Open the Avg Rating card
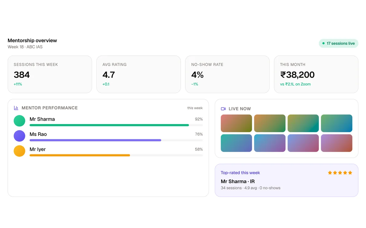Image resolution: width=366 pixels, height=228 pixels. tap(138, 74)
